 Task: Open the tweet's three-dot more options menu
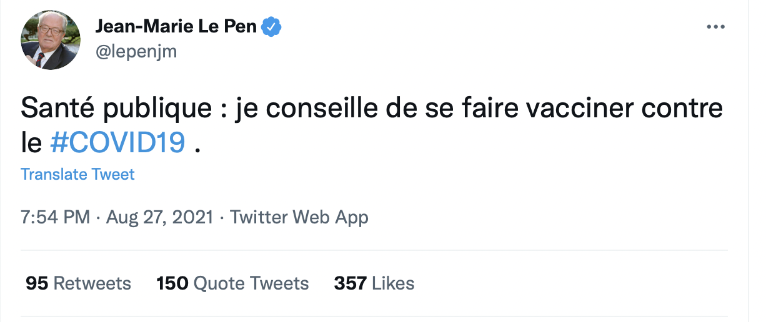(x=715, y=27)
